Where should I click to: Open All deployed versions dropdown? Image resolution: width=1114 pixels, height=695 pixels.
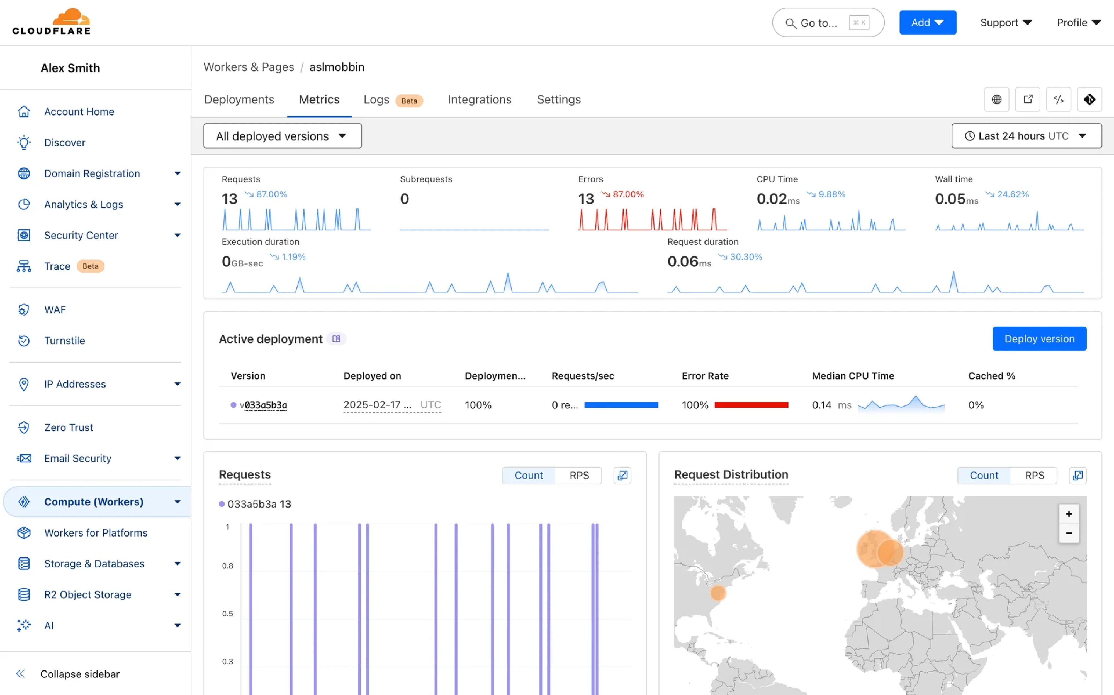click(x=283, y=136)
